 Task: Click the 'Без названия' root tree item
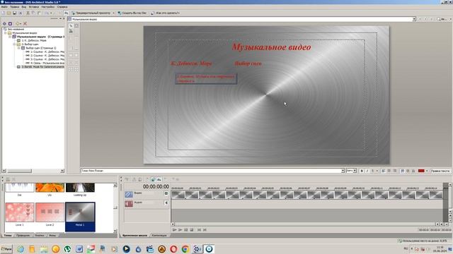(x=16, y=29)
